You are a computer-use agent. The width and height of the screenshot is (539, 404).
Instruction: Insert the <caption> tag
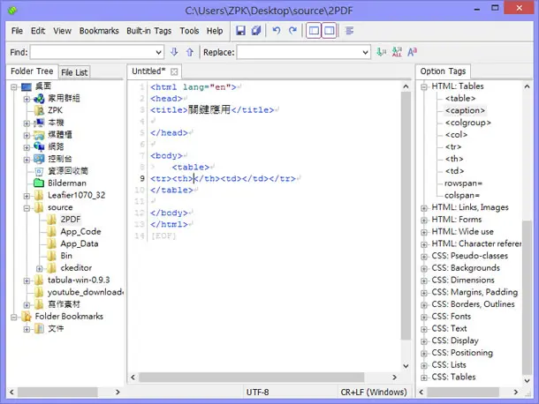[465, 110]
